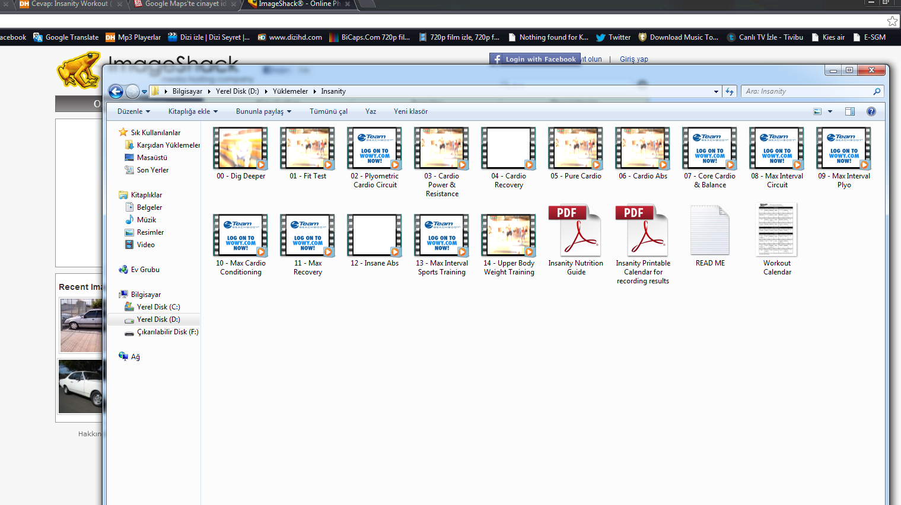The image size is (901, 505).
Task: Switch to the ImageShack browser tab
Action: [x=300, y=4]
